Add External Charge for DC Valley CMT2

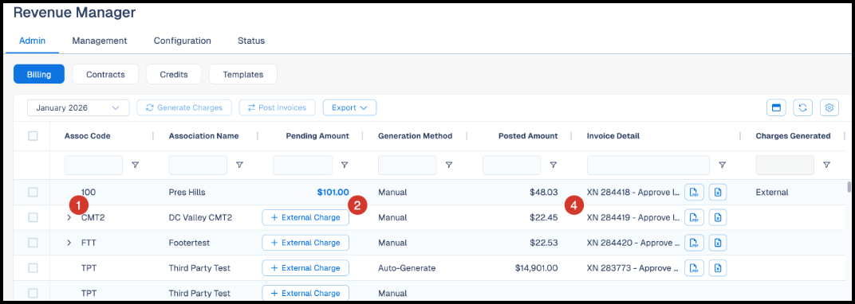coord(305,217)
